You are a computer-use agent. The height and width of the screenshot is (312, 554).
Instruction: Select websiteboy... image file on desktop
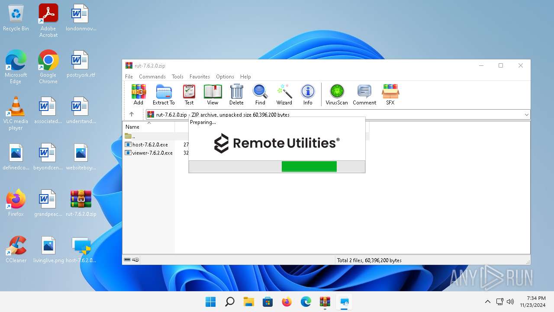pyautogui.click(x=81, y=157)
